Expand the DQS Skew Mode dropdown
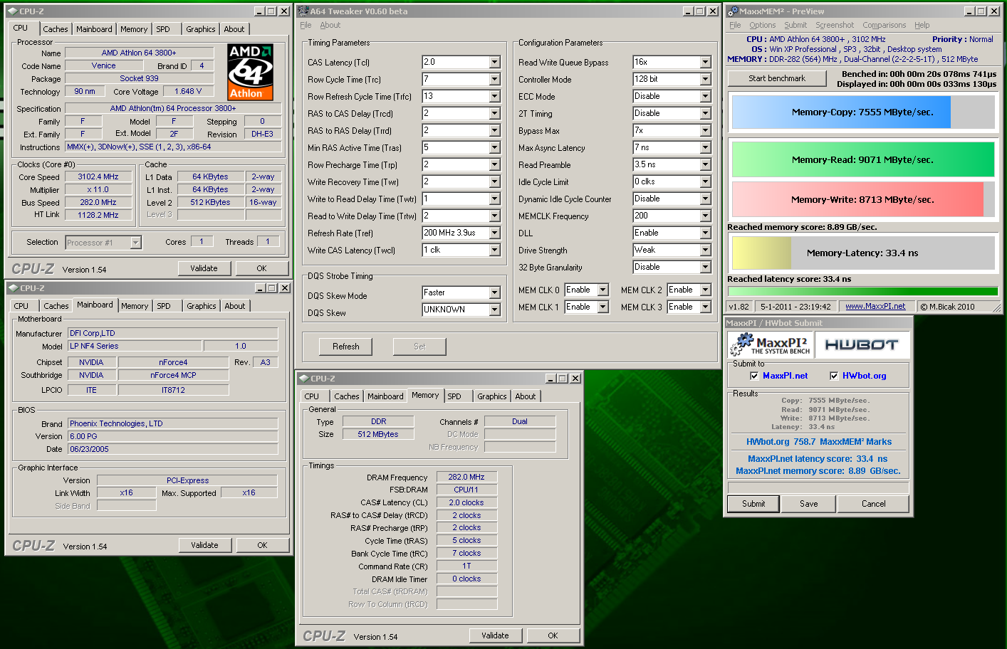Screen dimensions: 1007x649 [494, 292]
